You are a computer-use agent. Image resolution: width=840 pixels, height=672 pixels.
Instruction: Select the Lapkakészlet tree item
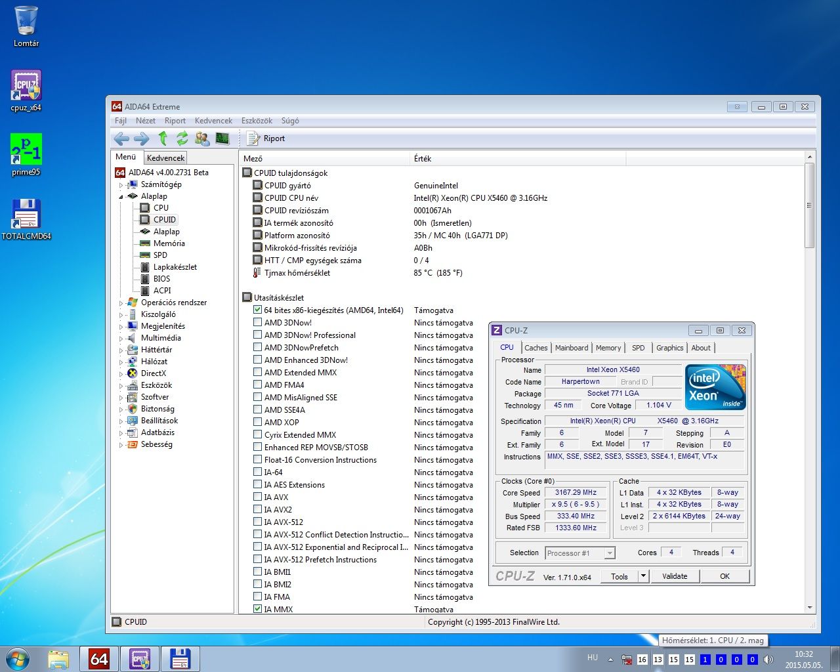(175, 267)
